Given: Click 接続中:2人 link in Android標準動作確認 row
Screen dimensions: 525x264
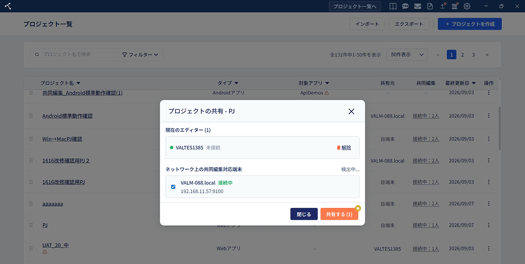Looking at the screenshot, I should coord(426,116).
